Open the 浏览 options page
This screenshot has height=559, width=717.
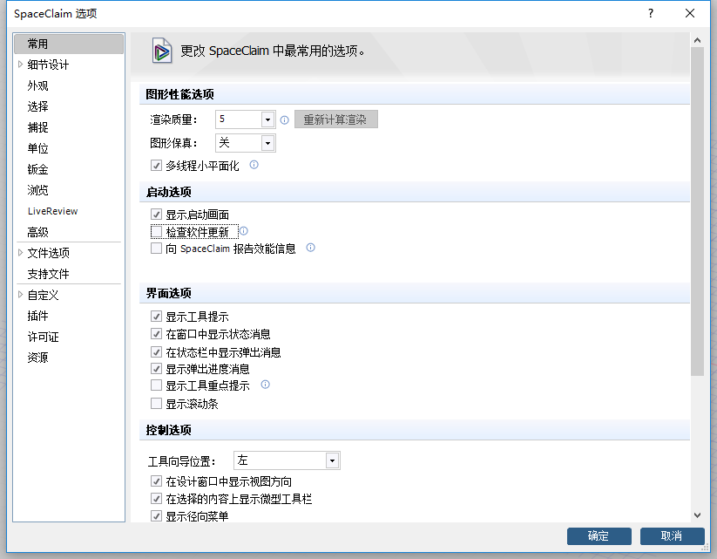pos(37,190)
